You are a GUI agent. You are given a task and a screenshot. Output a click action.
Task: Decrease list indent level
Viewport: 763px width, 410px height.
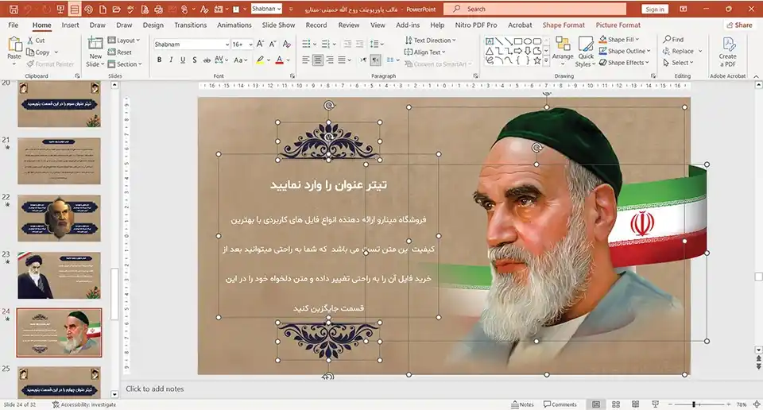click(x=347, y=44)
